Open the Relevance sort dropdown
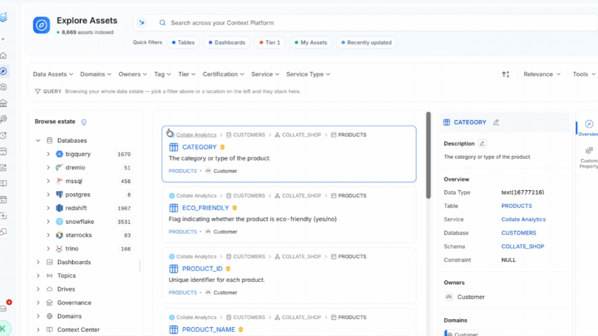This screenshot has height=336, width=598. 542,74
